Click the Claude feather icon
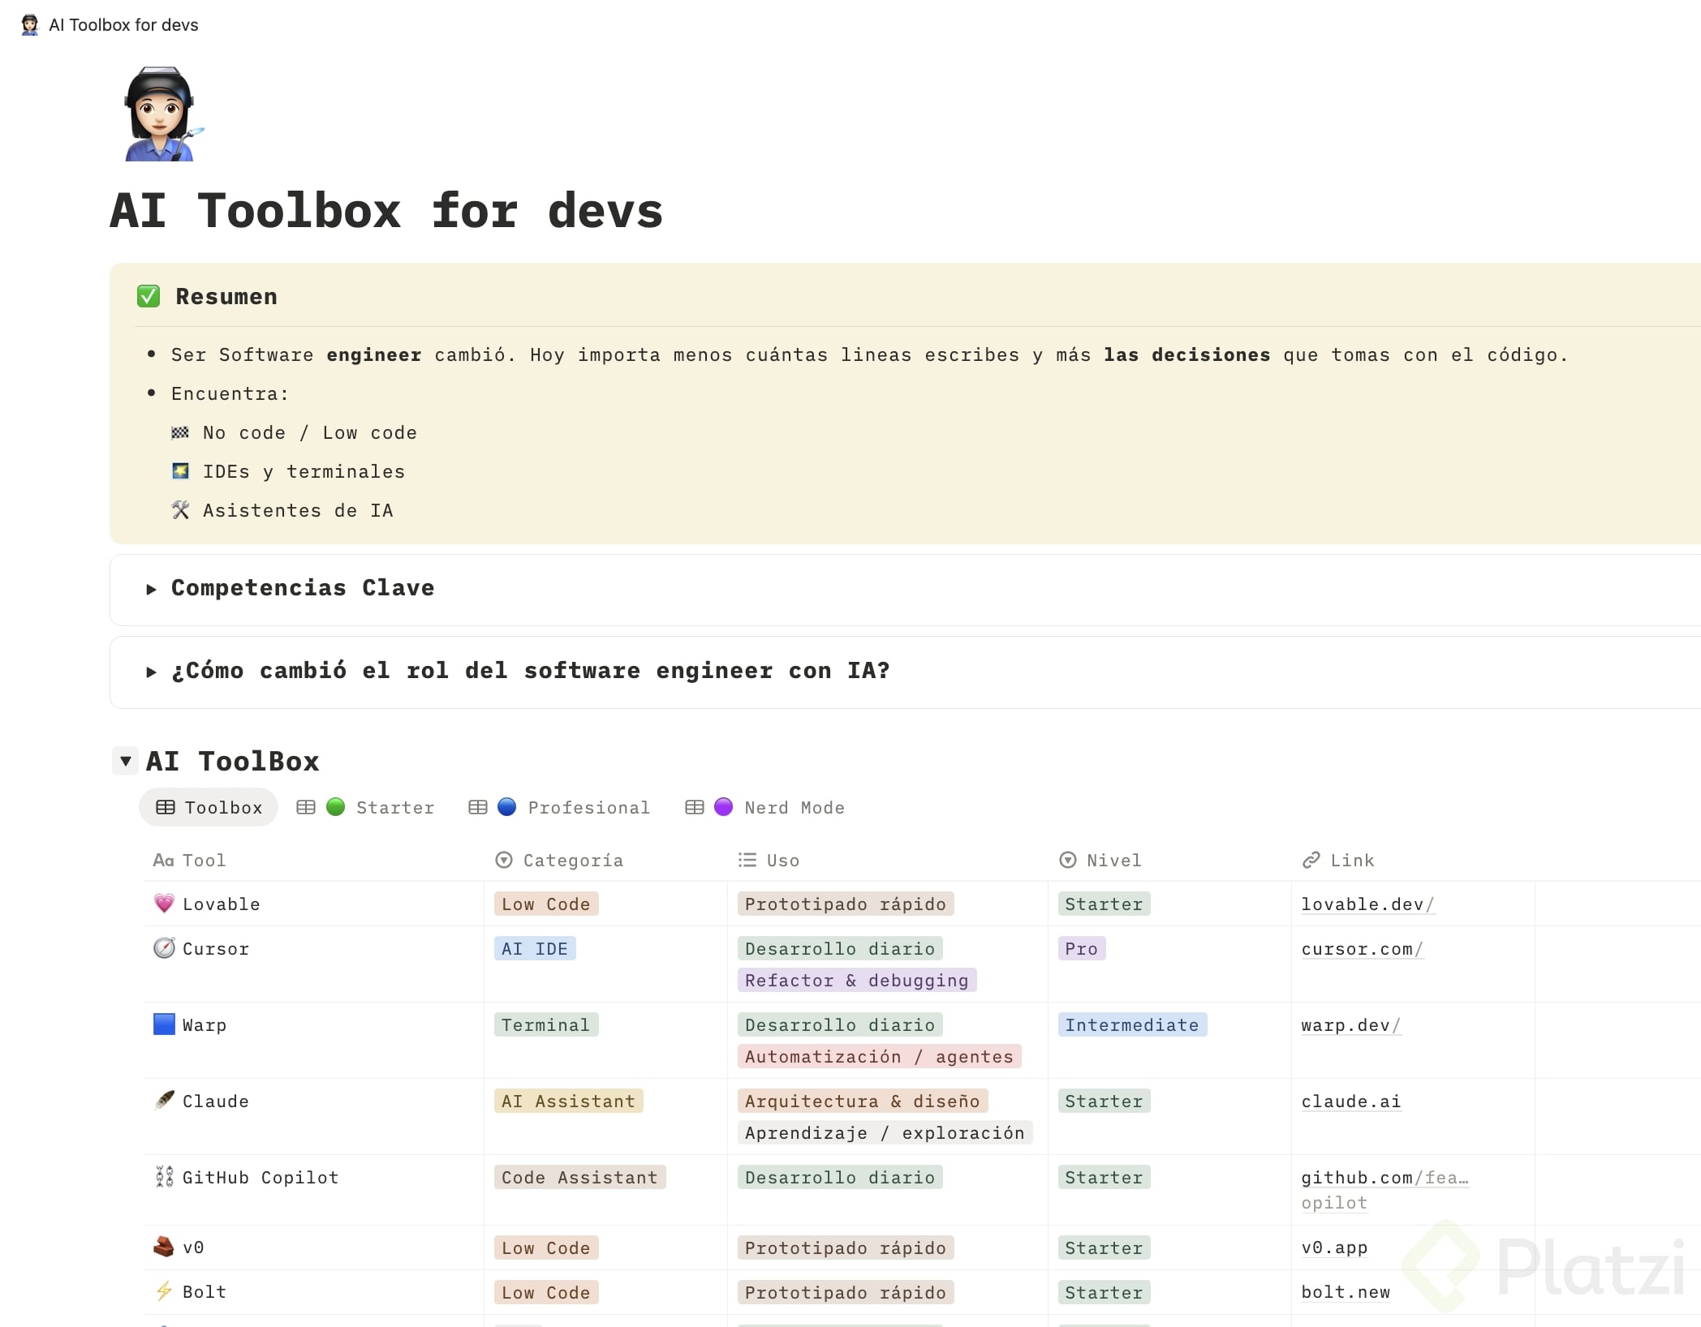The width and height of the screenshot is (1701, 1327). (164, 1101)
